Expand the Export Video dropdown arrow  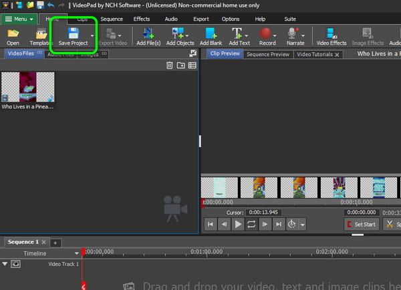pos(120,35)
